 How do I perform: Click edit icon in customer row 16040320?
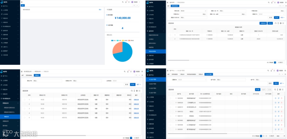tap(278, 103)
